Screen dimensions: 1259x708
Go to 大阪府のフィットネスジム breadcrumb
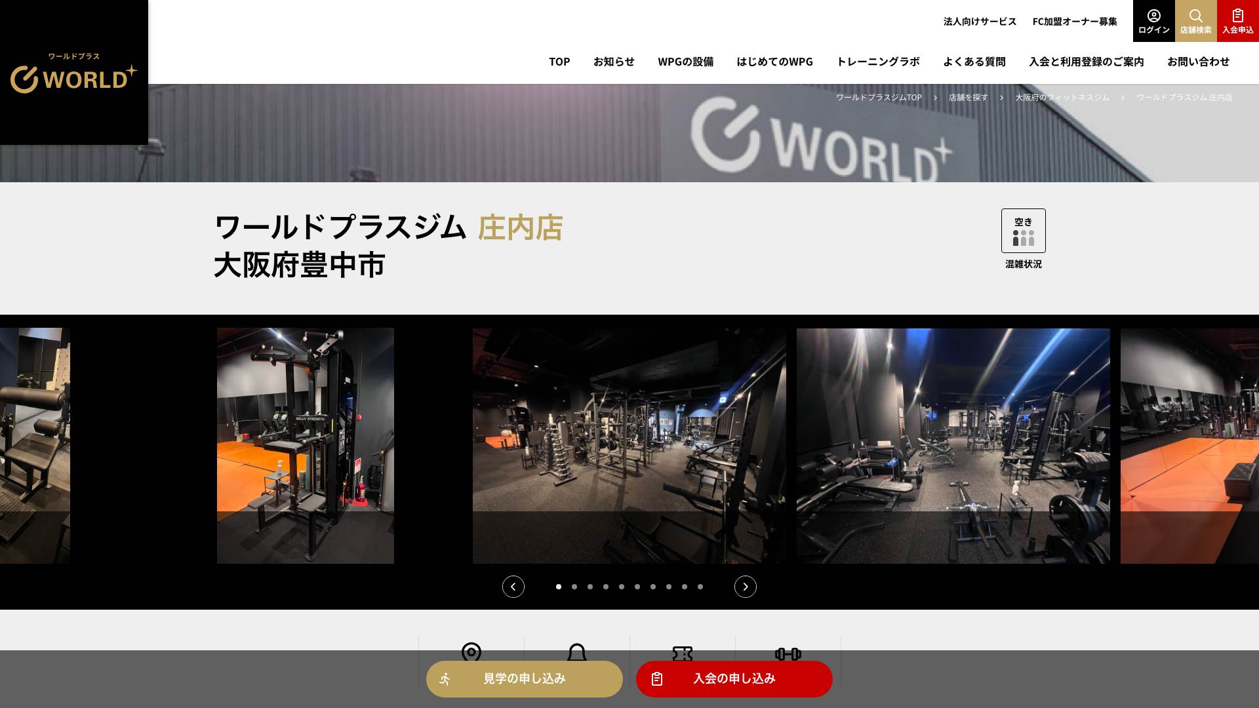click(x=1062, y=98)
